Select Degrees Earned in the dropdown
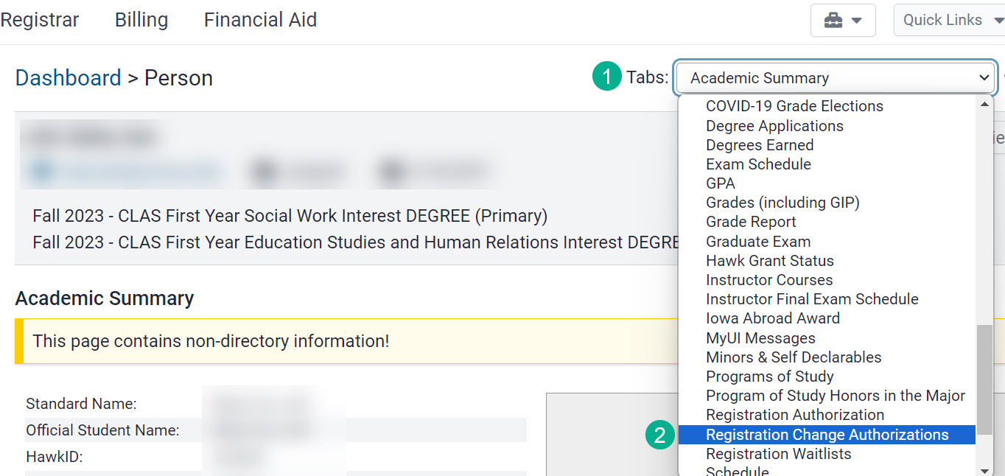This screenshot has width=1005, height=476. pyautogui.click(x=760, y=144)
